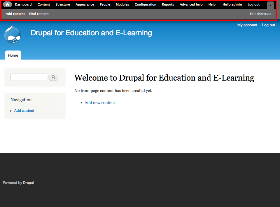Open the People menu
The image size is (280, 207).
point(105,4)
